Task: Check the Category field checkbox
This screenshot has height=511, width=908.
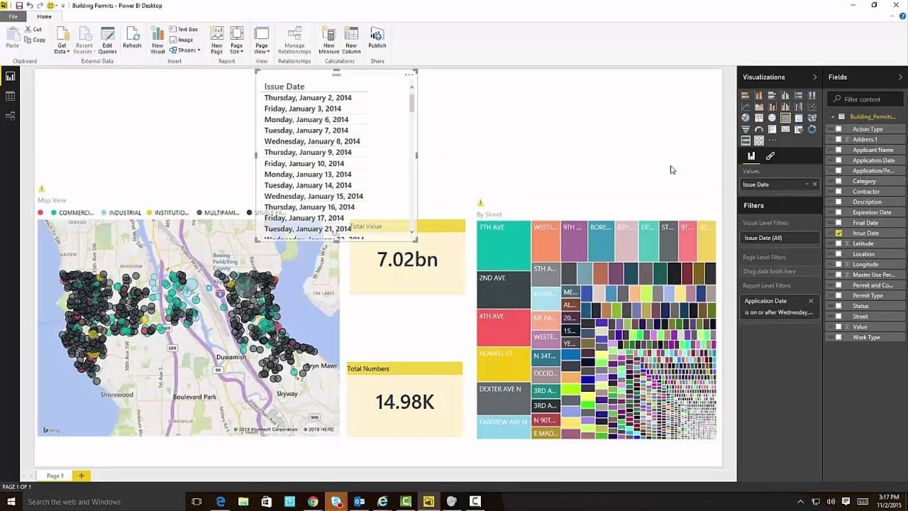Action: point(838,181)
